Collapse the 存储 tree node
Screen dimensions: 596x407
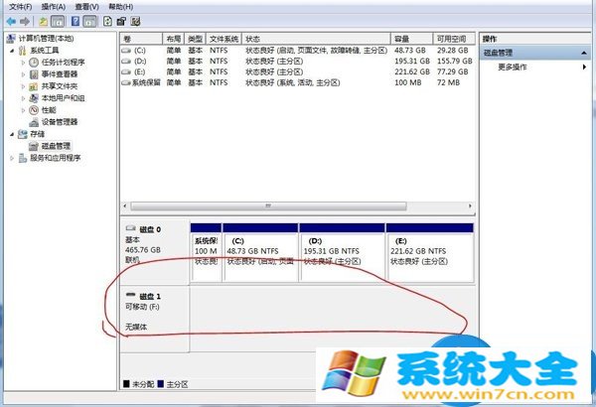(12, 134)
